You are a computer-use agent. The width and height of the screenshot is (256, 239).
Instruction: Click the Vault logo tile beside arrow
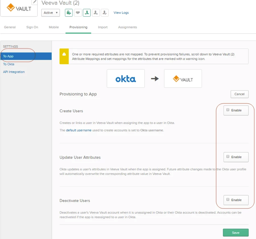pyautogui.click(x=183, y=79)
